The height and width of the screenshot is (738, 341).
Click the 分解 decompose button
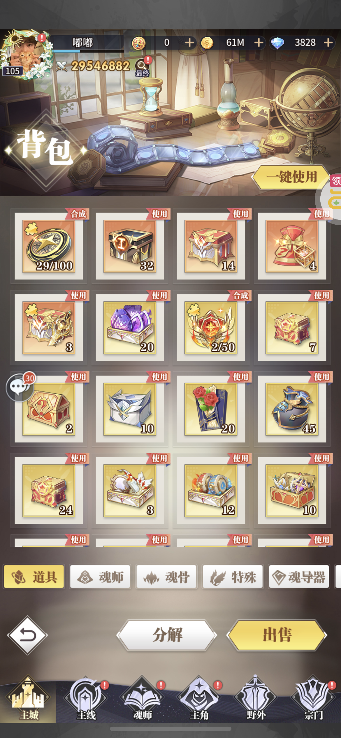[167, 635]
